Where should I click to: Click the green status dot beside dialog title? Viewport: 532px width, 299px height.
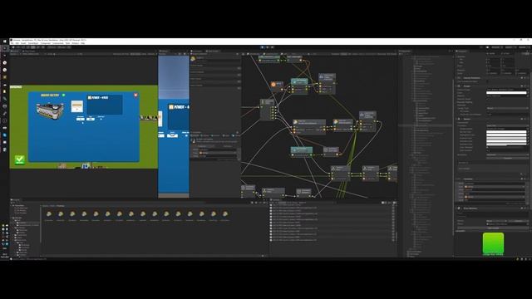point(63,96)
